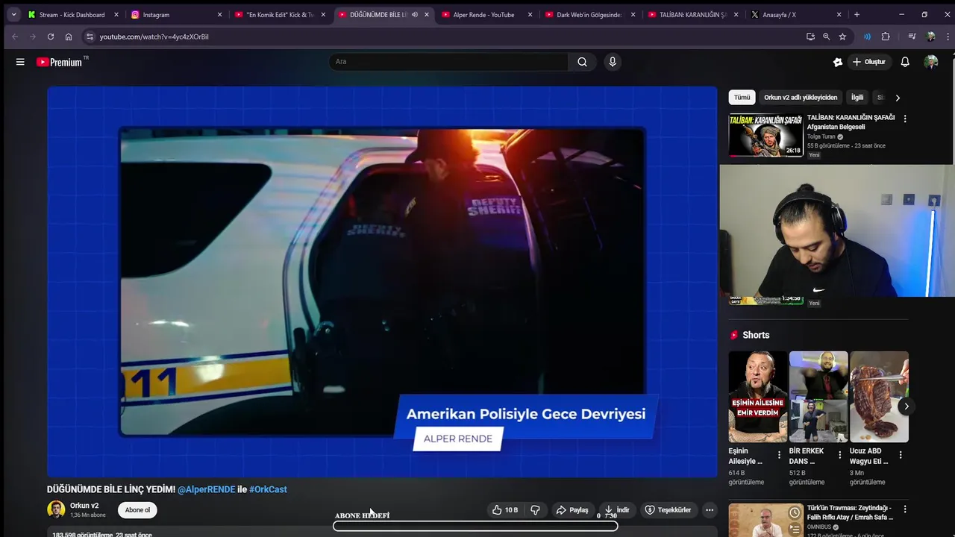Image resolution: width=955 pixels, height=537 pixels.
Task: Switch to TALİBAN: KARANLIĞIN ŞAFAĞI tab
Action: 692,14
